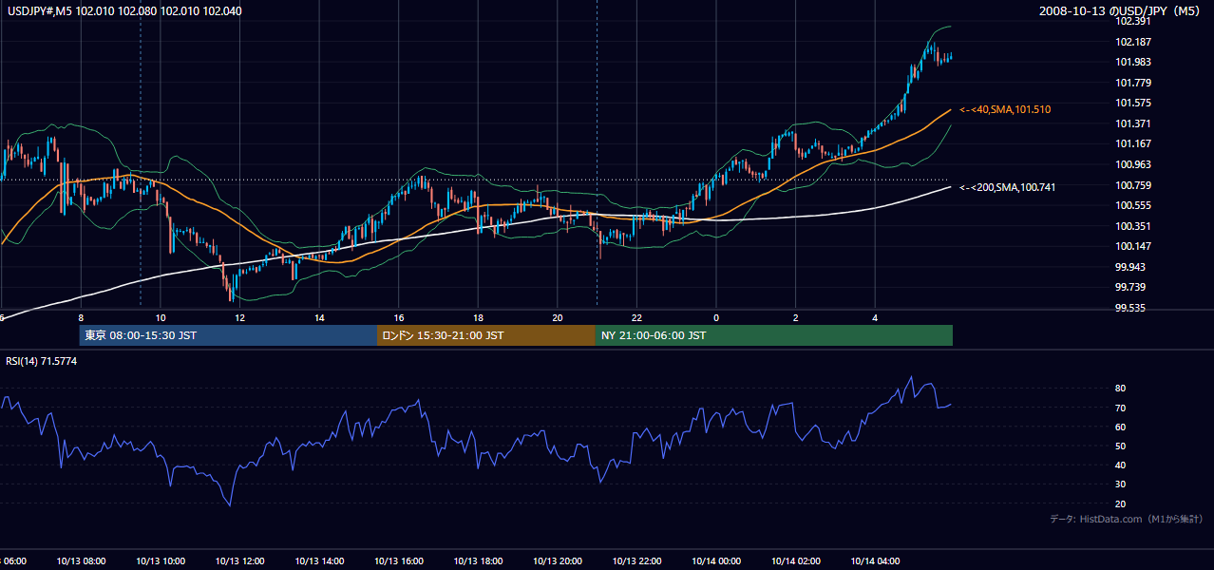Viewport: 1214px width, 570px height.
Task: Click the 40 SMA 101.510 label
Action: [x=1005, y=110]
